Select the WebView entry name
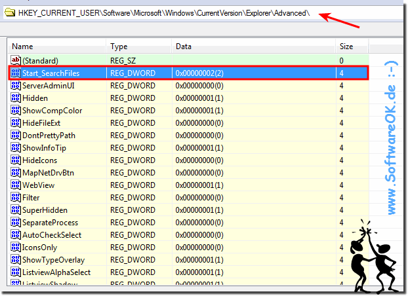Screen dimensions: 408x296 point(38,185)
